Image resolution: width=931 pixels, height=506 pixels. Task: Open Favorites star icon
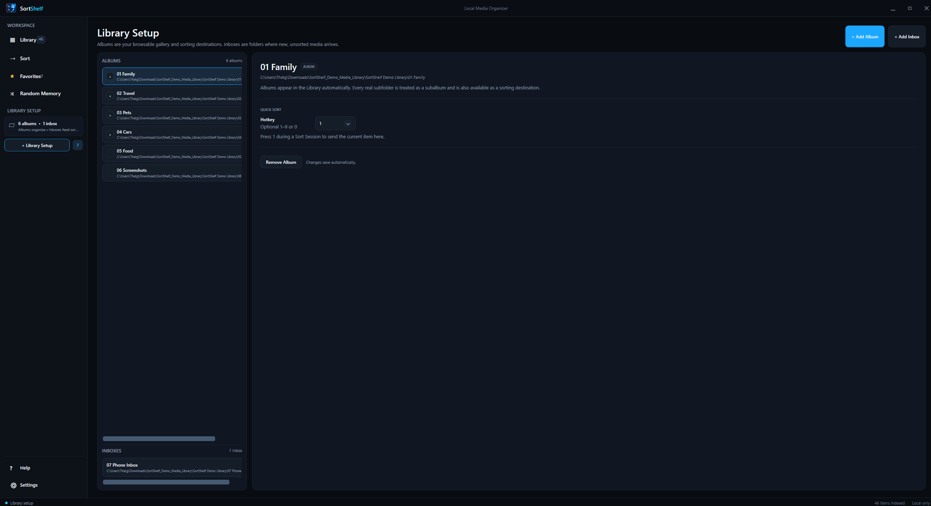point(12,76)
